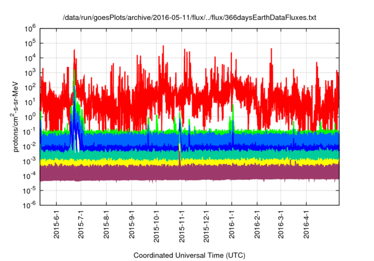Click the 10^-3 y-axis tick label
This screenshot has height=261, width=374.
(29, 161)
